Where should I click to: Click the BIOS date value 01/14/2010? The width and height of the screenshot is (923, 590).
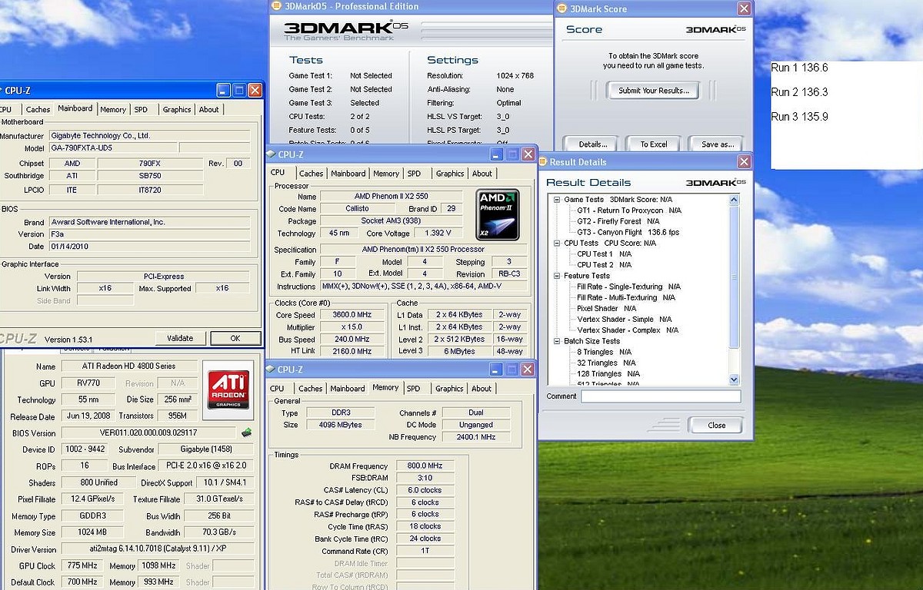click(149, 247)
